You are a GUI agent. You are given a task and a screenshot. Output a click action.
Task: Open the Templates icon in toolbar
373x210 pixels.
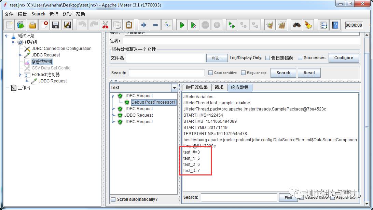[x=21, y=25]
